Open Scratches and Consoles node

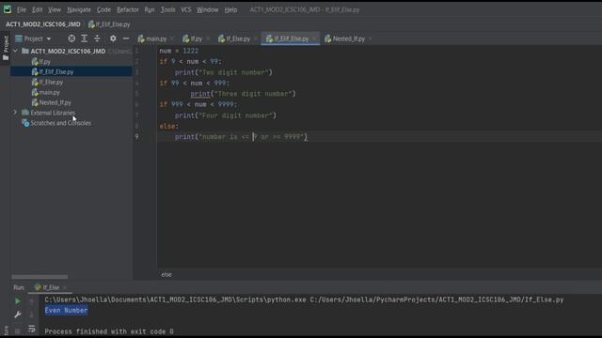coord(56,123)
